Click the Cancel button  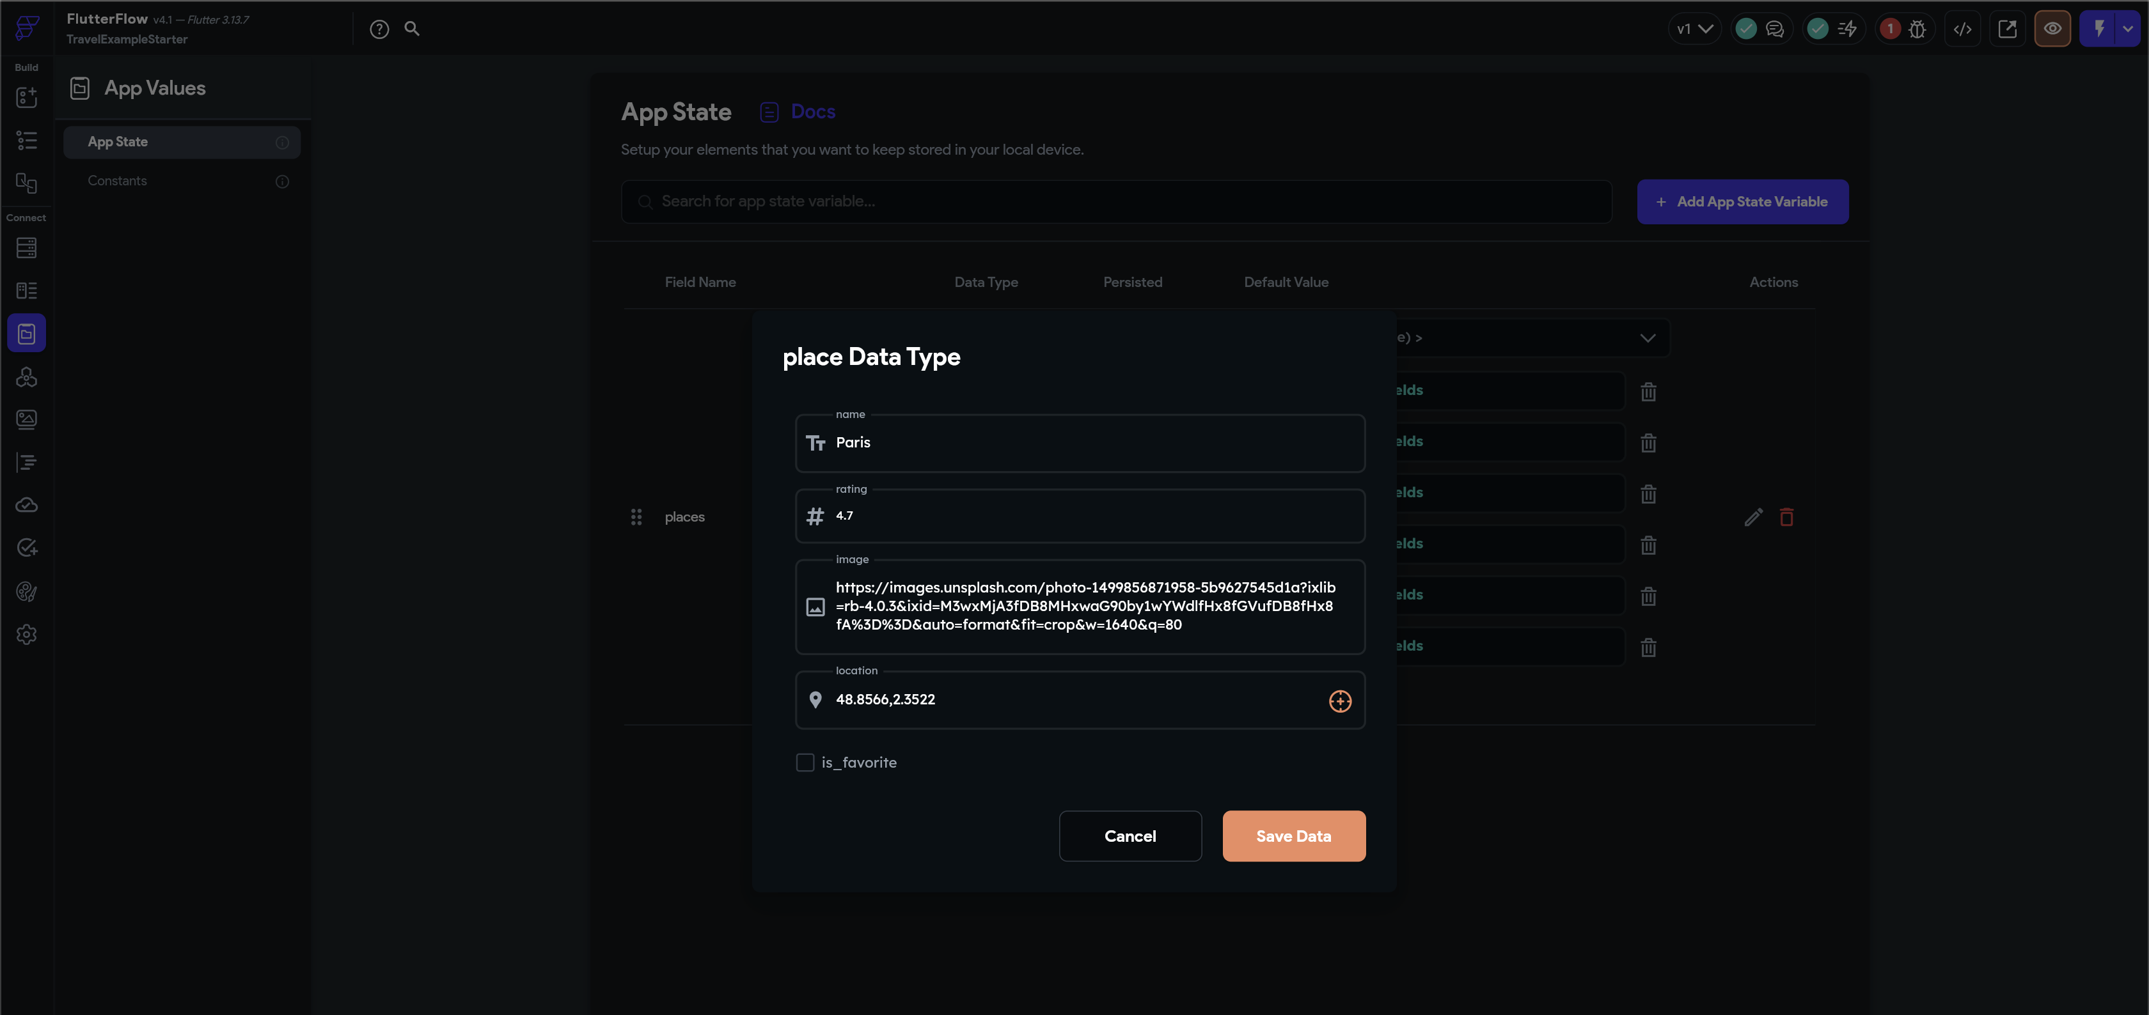point(1130,835)
